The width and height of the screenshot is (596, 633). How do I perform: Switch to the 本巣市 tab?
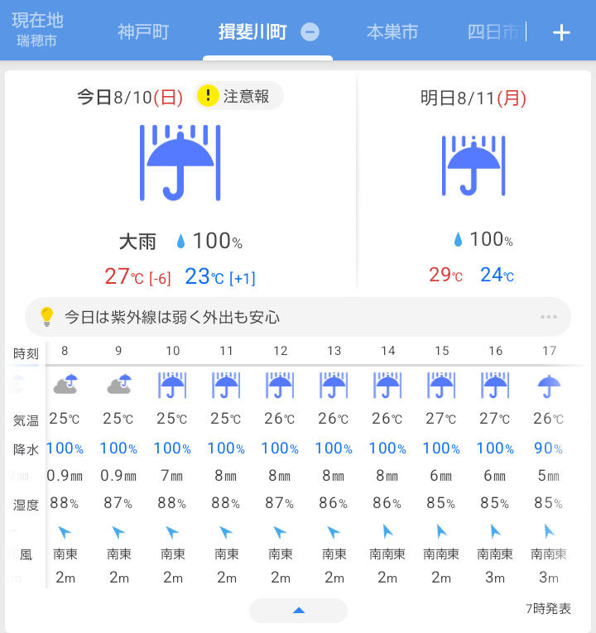(x=392, y=32)
